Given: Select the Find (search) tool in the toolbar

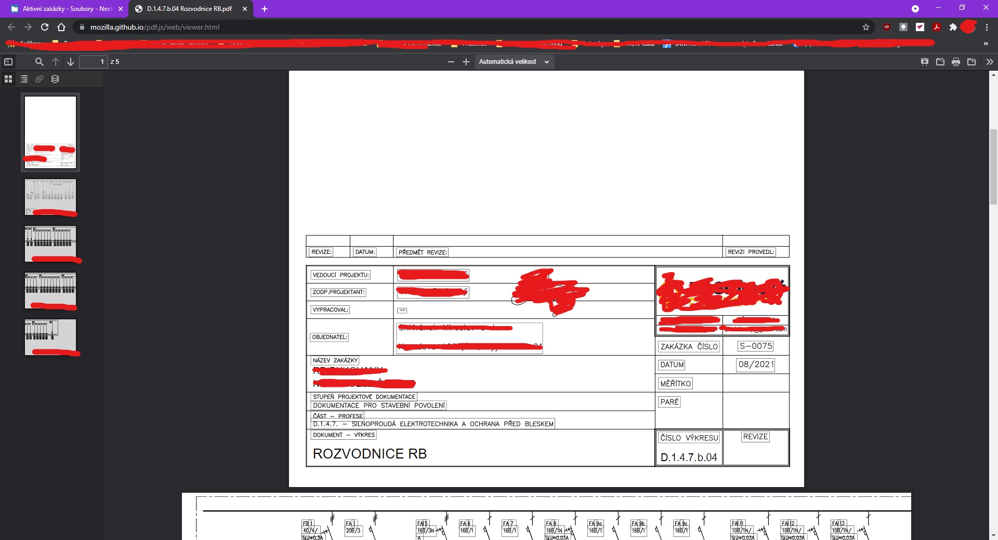Looking at the screenshot, I should coord(40,62).
